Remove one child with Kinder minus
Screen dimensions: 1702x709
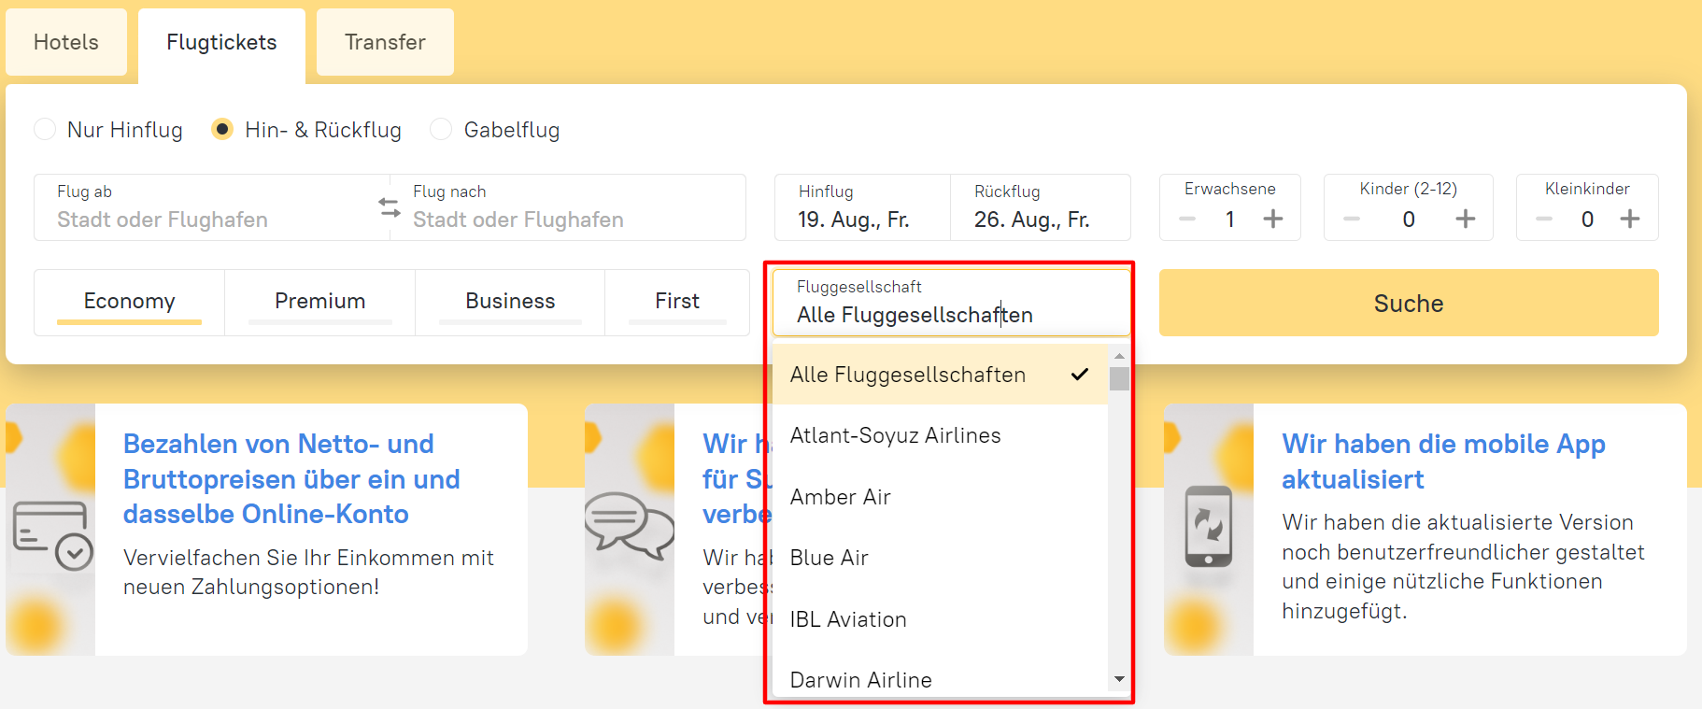point(1352,219)
